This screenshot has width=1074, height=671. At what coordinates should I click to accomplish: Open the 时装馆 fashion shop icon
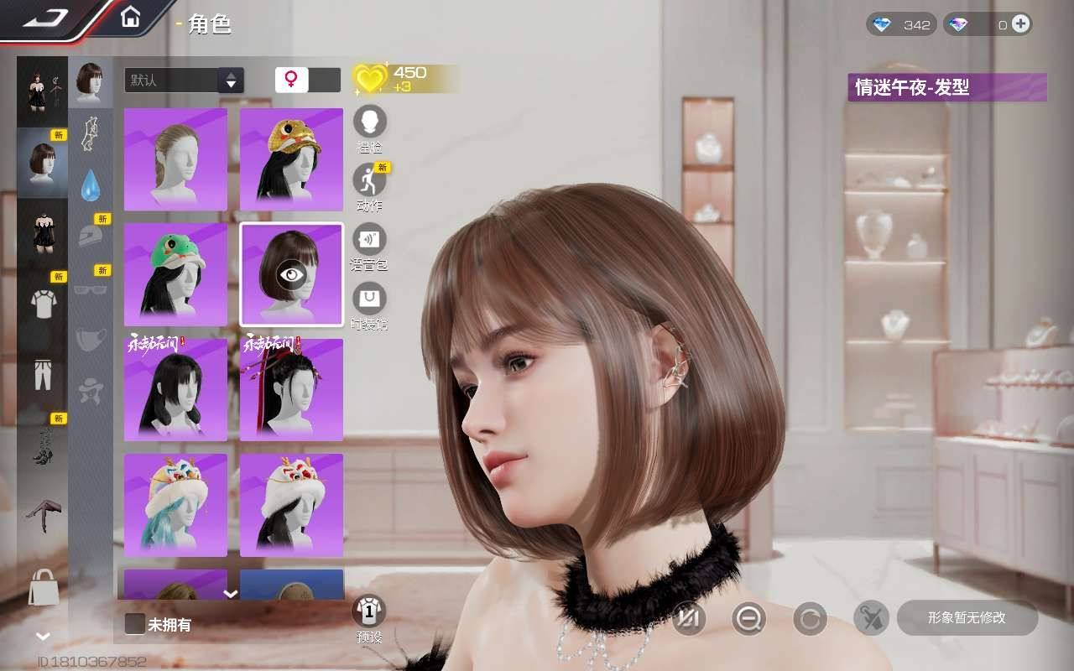[x=370, y=299]
